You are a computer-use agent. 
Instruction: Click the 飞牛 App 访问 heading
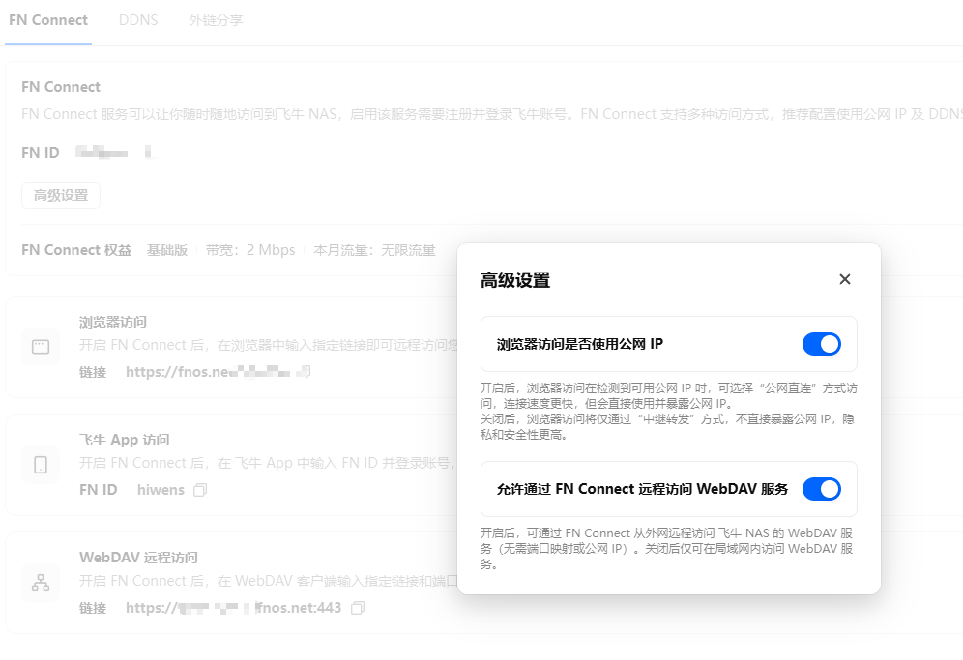[125, 440]
